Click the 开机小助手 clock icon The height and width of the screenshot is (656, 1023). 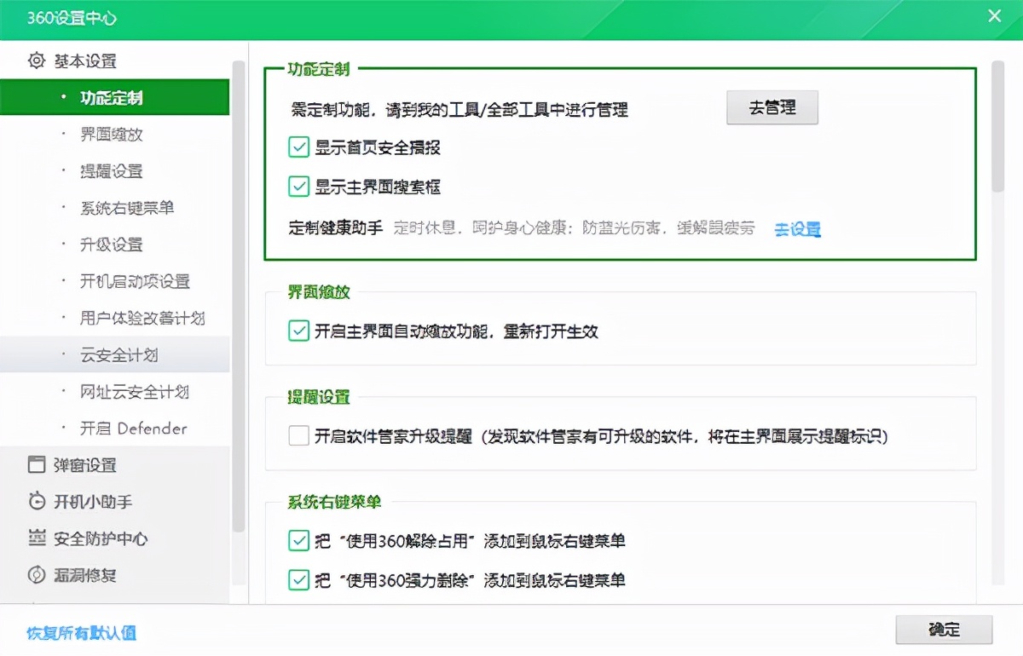coord(37,502)
